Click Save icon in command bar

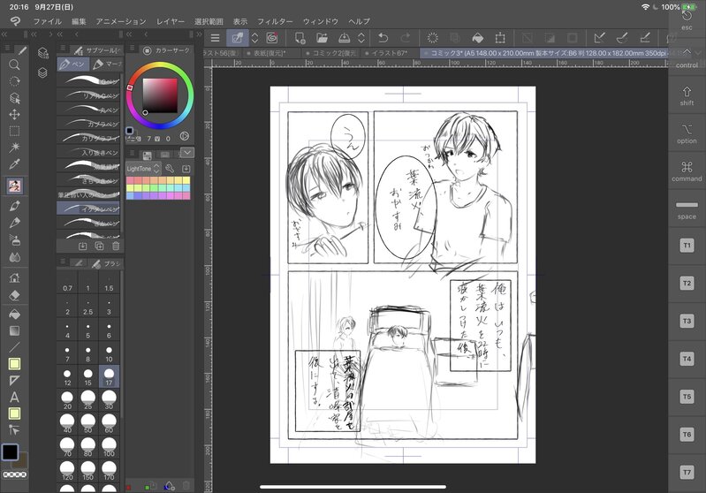click(344, 38)
